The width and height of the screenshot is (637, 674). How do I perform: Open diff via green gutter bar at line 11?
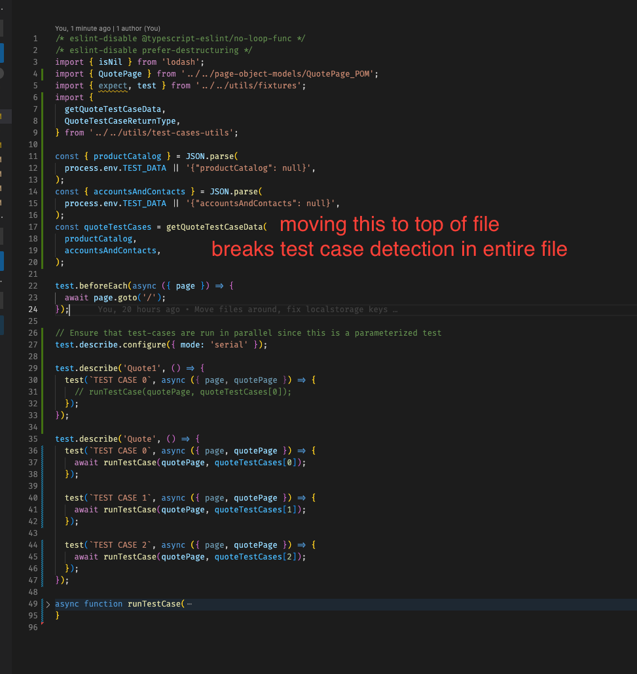click(43, 156)
